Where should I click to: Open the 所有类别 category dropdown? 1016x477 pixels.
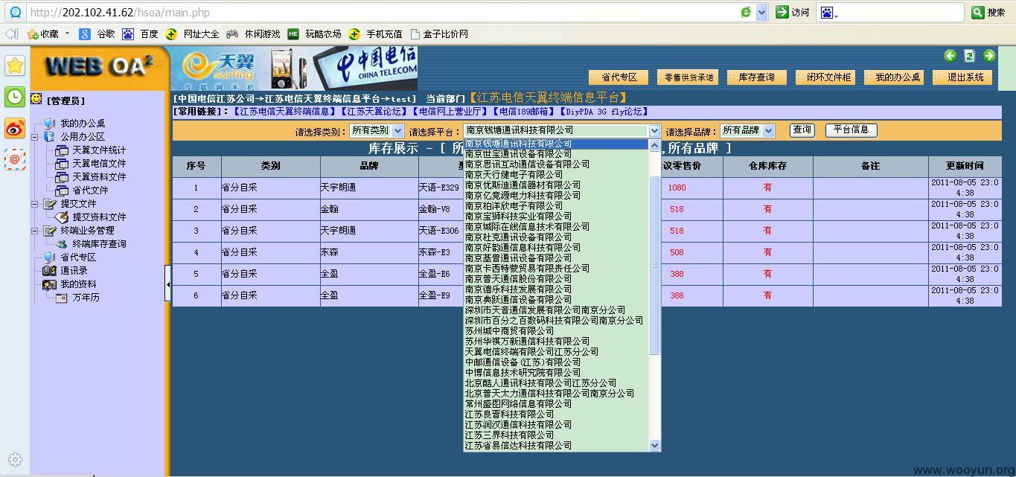[376, 130]
